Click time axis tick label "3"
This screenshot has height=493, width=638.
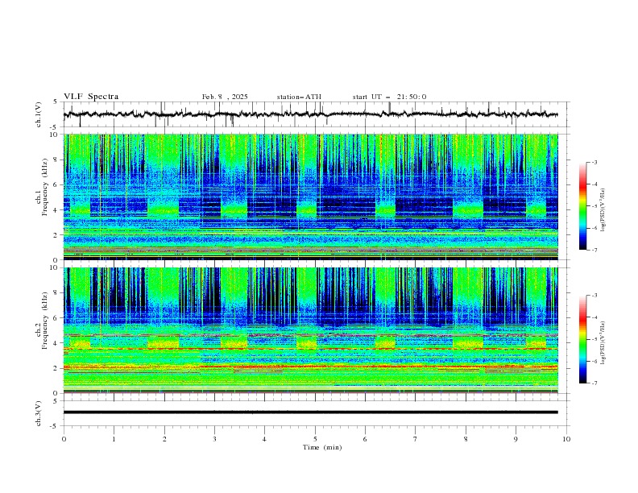[214, 439]
